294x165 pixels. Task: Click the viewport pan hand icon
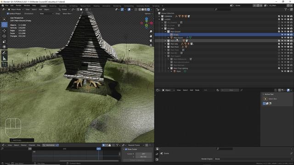pyautogui.click(x=151, y=36)
